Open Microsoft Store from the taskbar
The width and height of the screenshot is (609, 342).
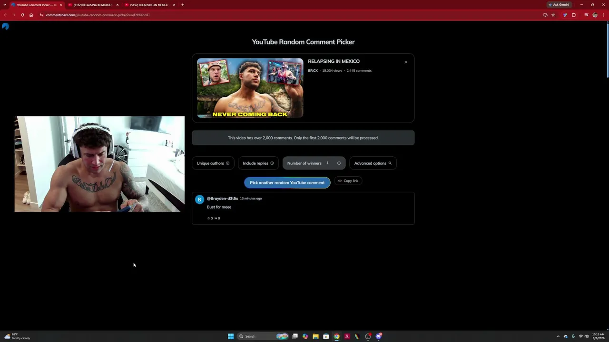[x=326, y=336]
